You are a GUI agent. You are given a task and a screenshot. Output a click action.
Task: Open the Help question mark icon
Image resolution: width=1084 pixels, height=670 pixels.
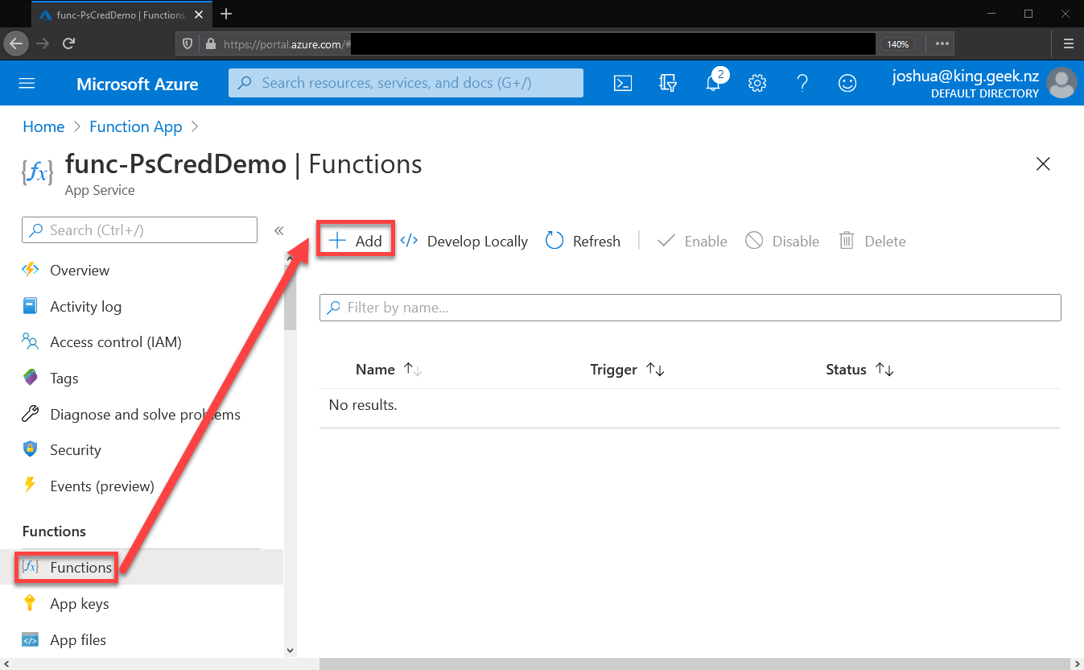click(802, 83)
